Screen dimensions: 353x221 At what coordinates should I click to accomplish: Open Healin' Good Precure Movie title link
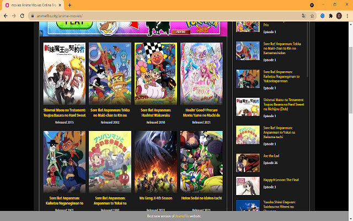(201, 113)
